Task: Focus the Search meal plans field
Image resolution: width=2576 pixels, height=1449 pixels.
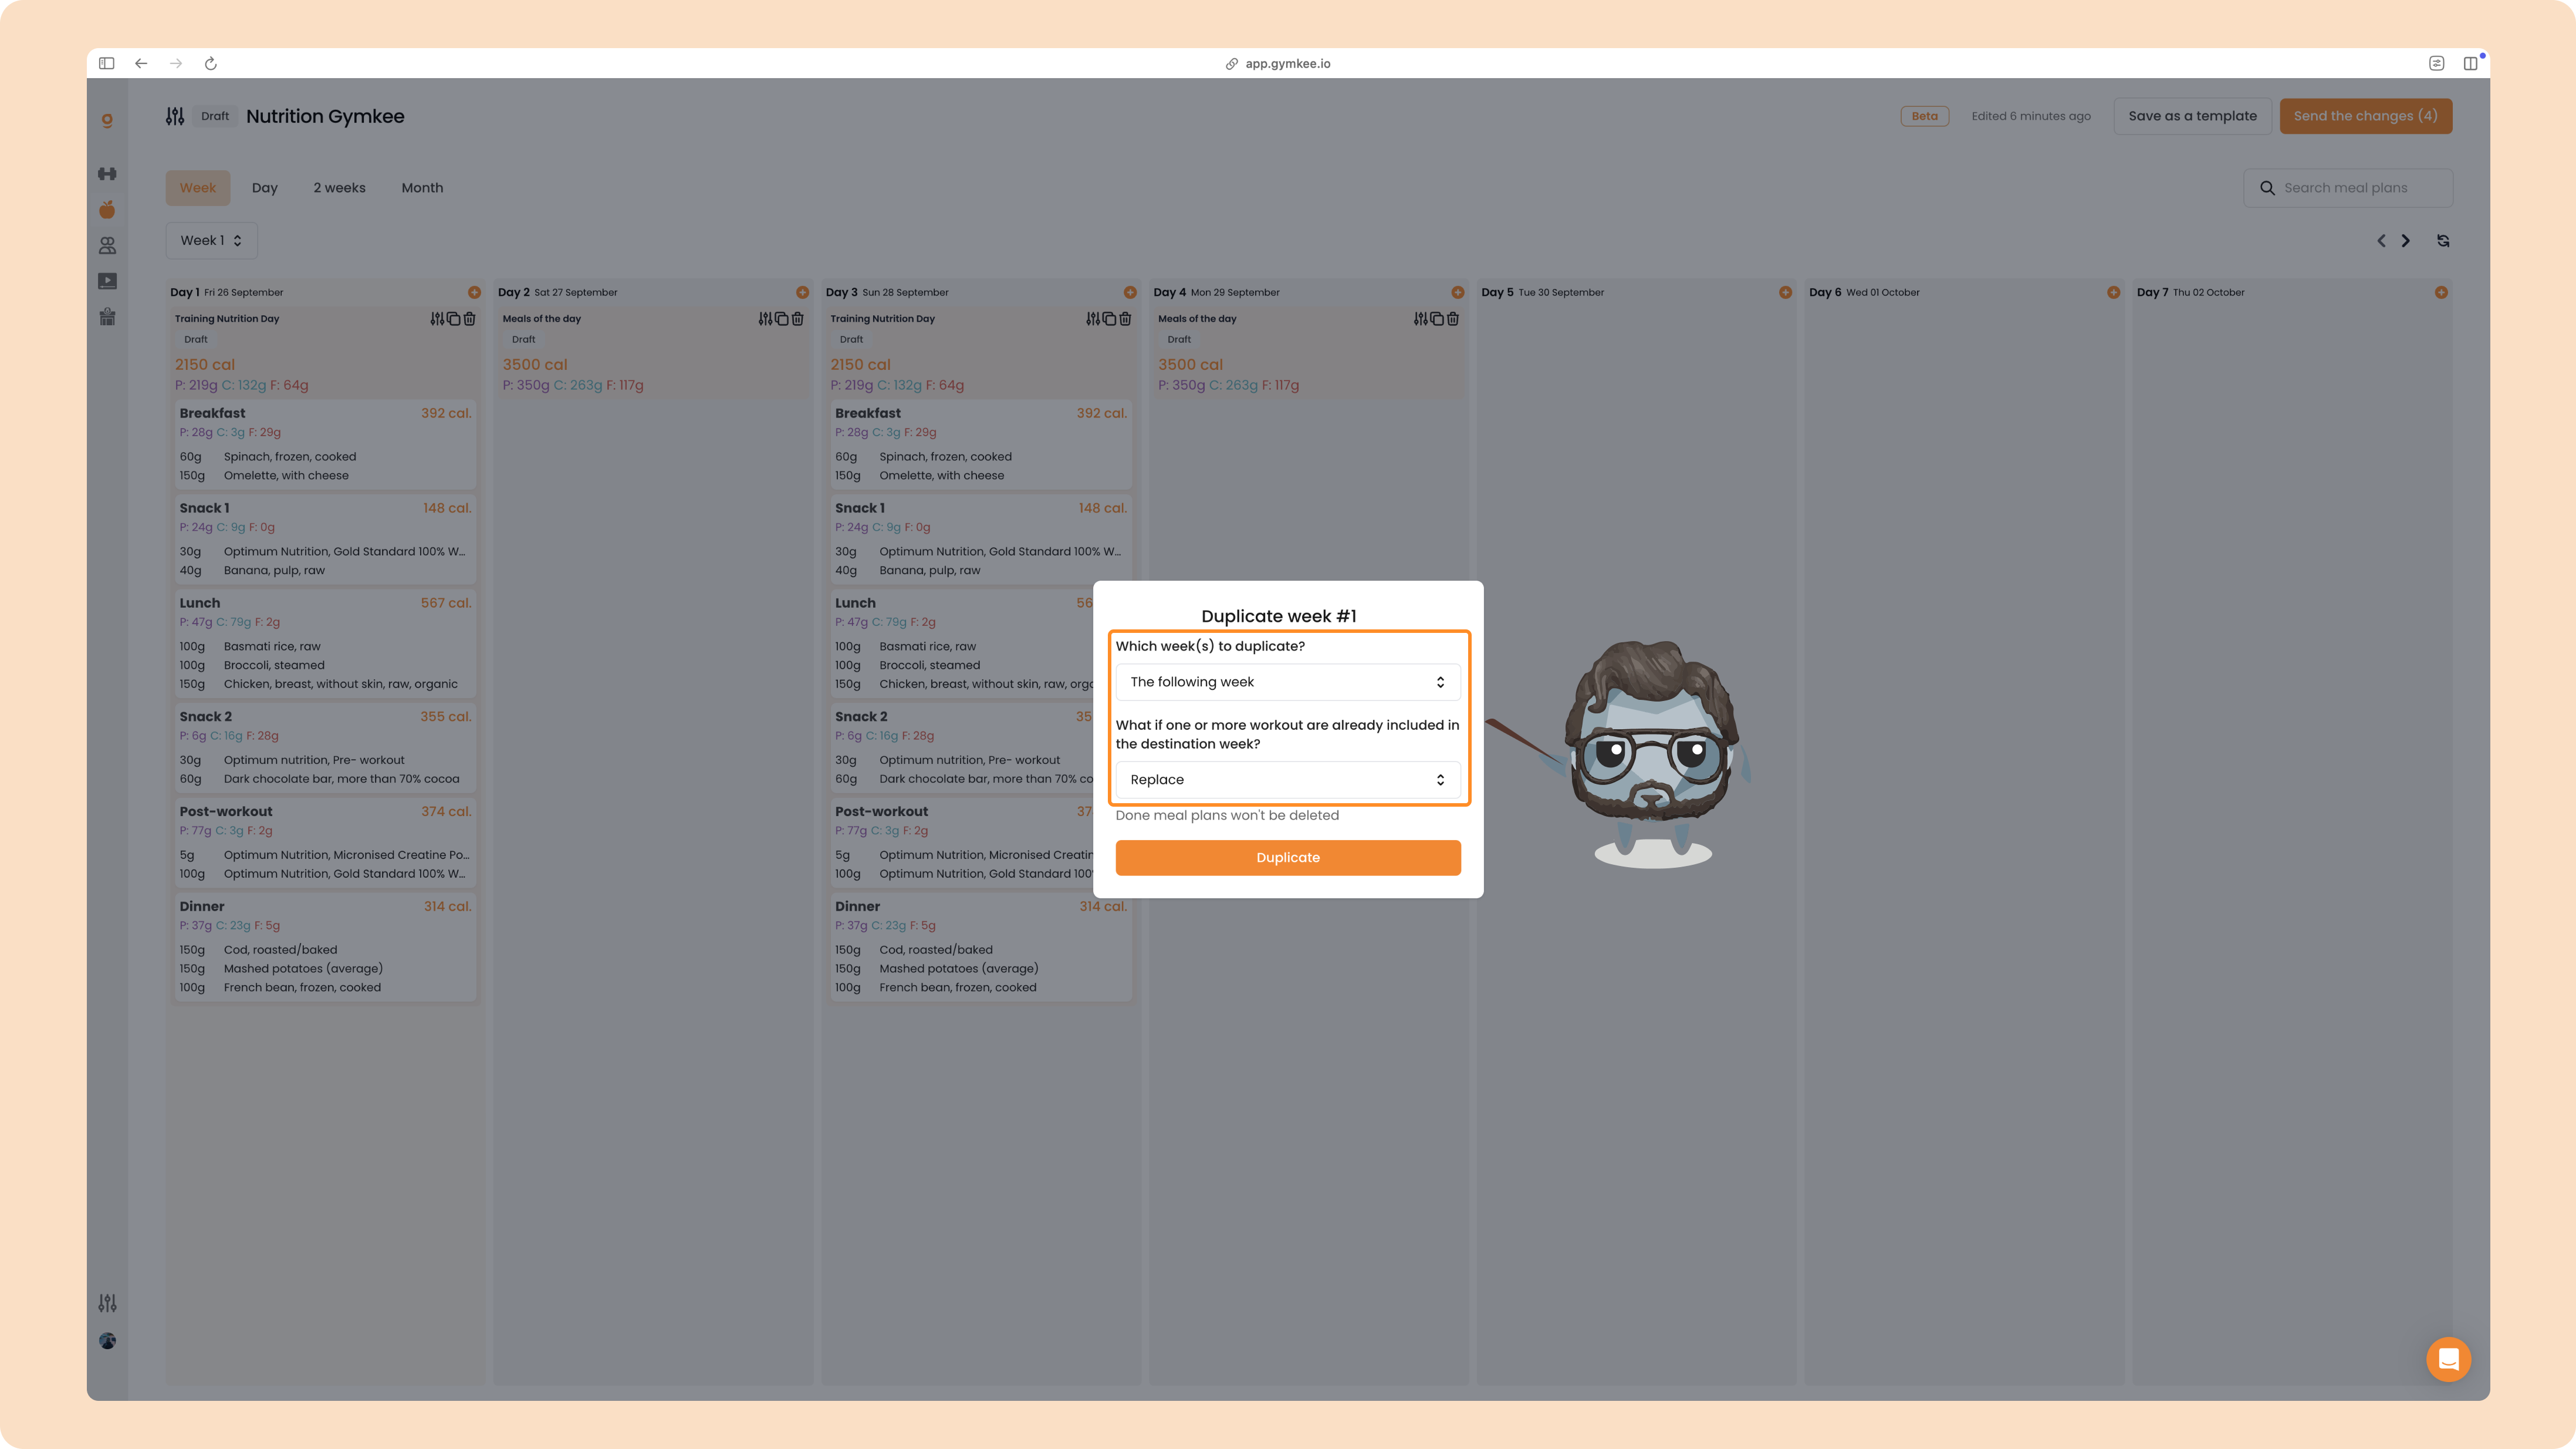Action: coord(2348,187)
